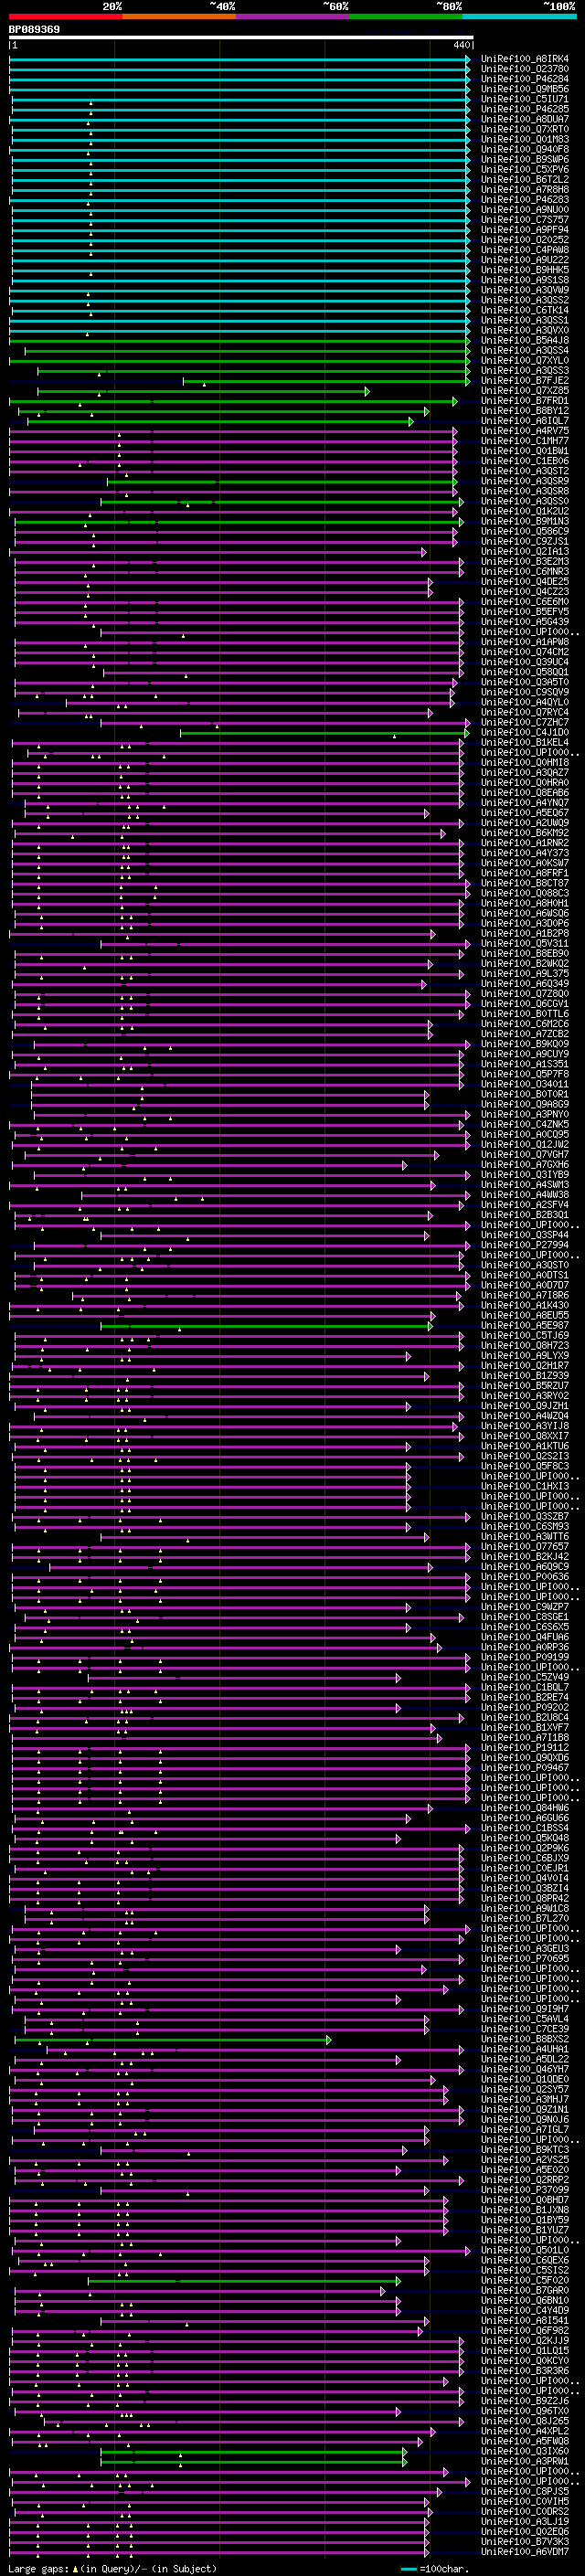Select hit label UniRef100_B1KEL4
Viewport: 585px width, 2576px height.
click(x=524, y=743)
